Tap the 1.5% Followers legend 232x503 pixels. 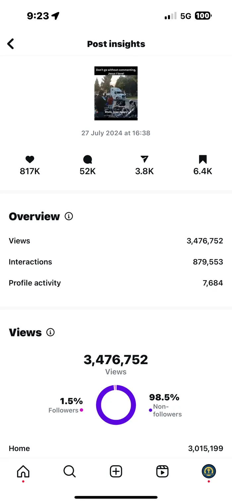66,405
